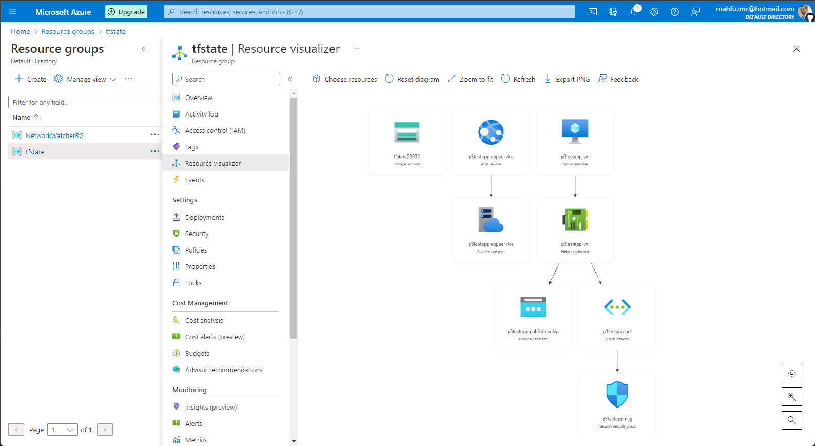Click Create resource group button
815x446 pixels.
(x=31, y=79)
